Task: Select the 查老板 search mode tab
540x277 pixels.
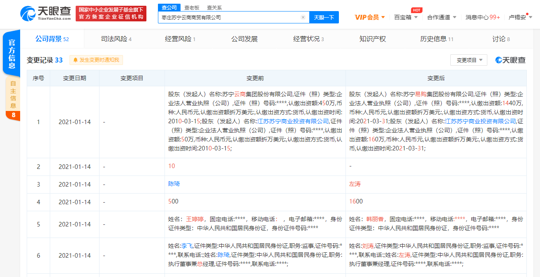Action: click(x=192, y=7)
